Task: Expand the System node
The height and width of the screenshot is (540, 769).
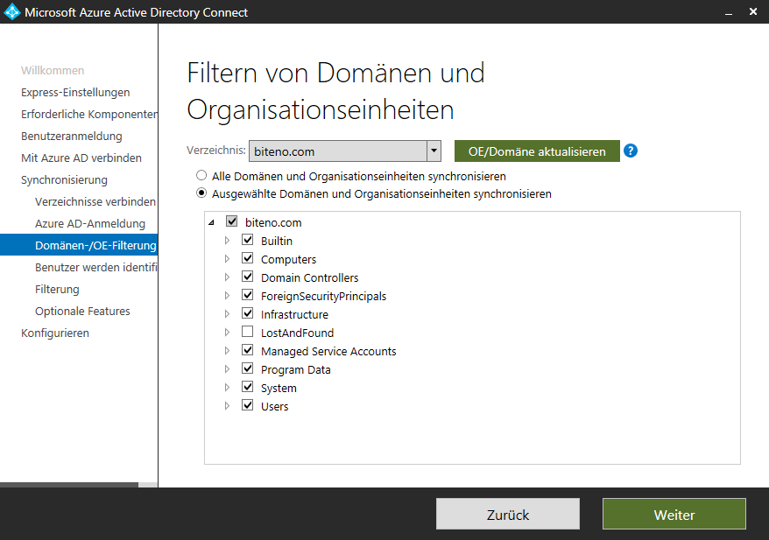Action: 227,388
